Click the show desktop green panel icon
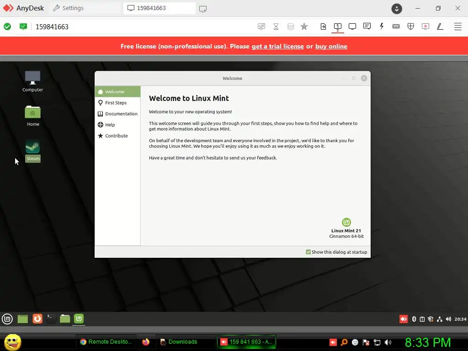 23,319
